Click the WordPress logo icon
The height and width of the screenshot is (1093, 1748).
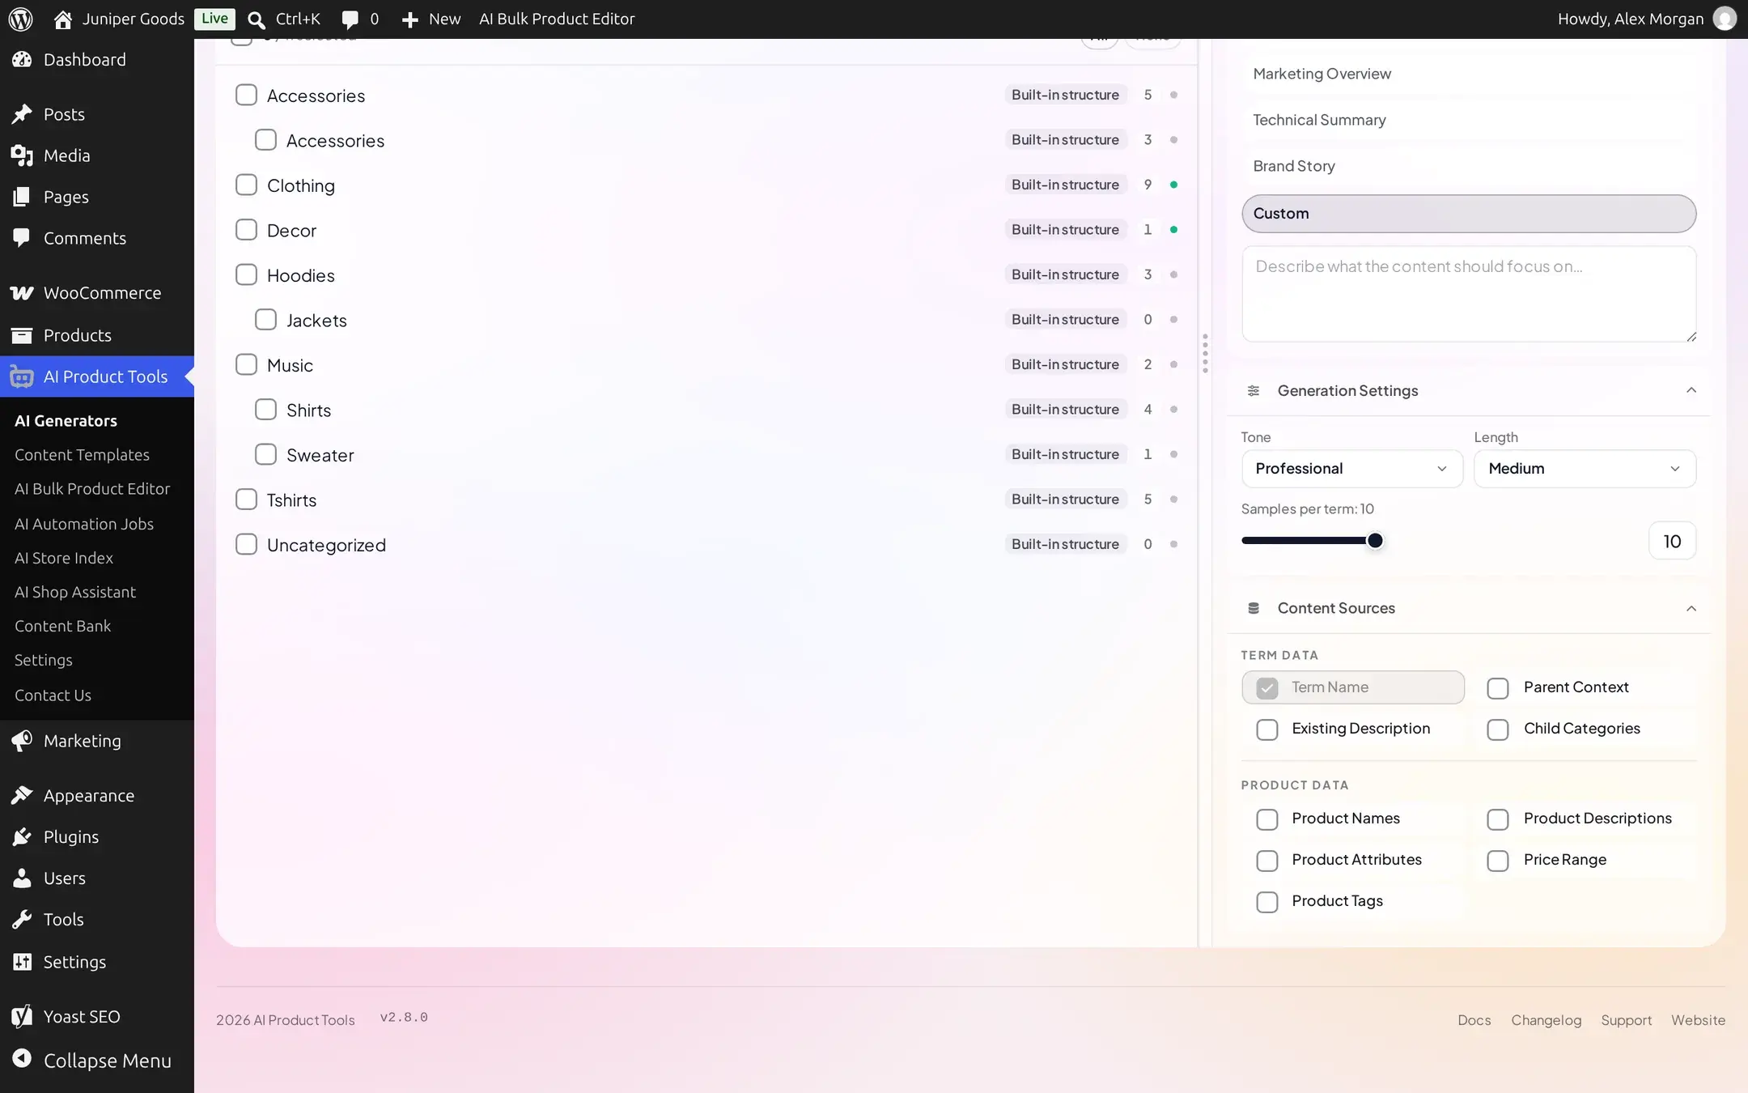(x=20, y=19)
